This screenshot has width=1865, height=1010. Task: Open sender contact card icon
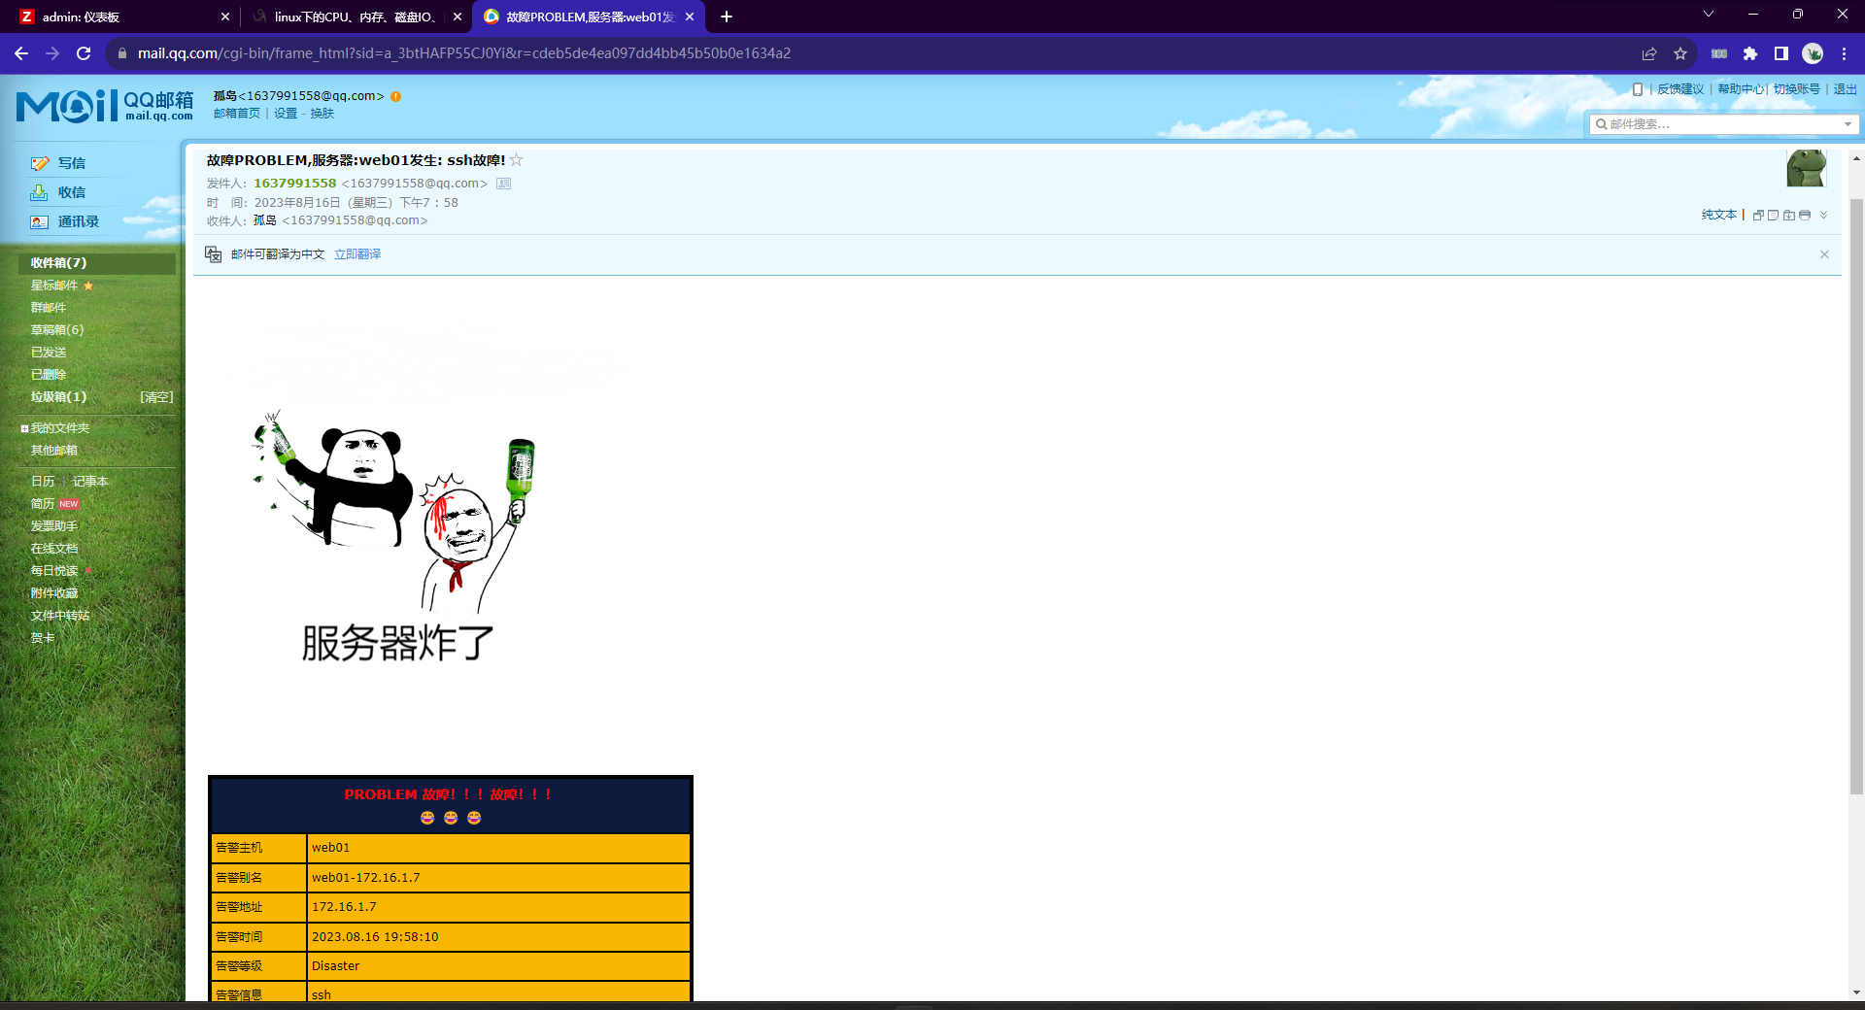[503, 184]
